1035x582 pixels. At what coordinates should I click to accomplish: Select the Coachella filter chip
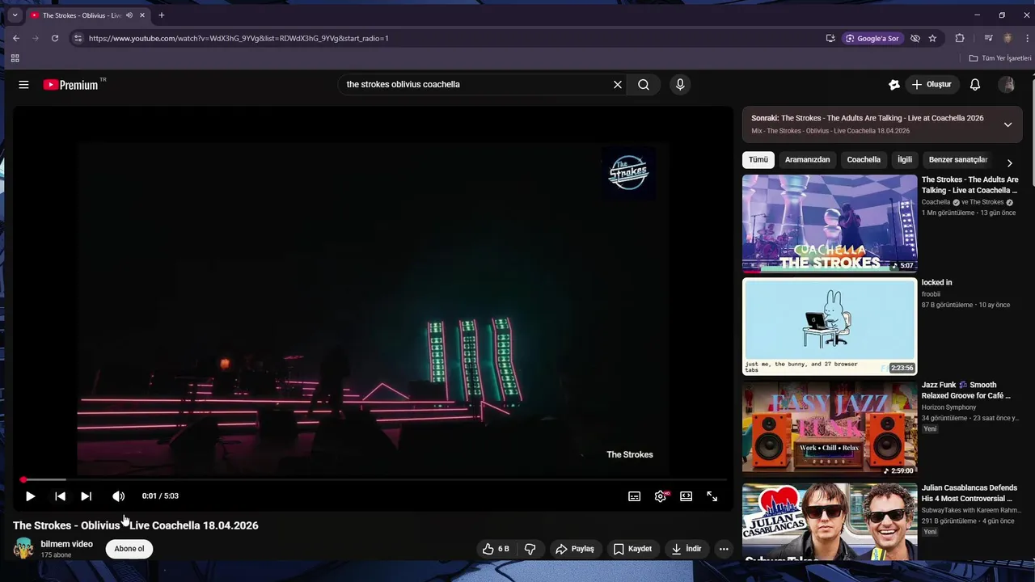click(864, 160)
